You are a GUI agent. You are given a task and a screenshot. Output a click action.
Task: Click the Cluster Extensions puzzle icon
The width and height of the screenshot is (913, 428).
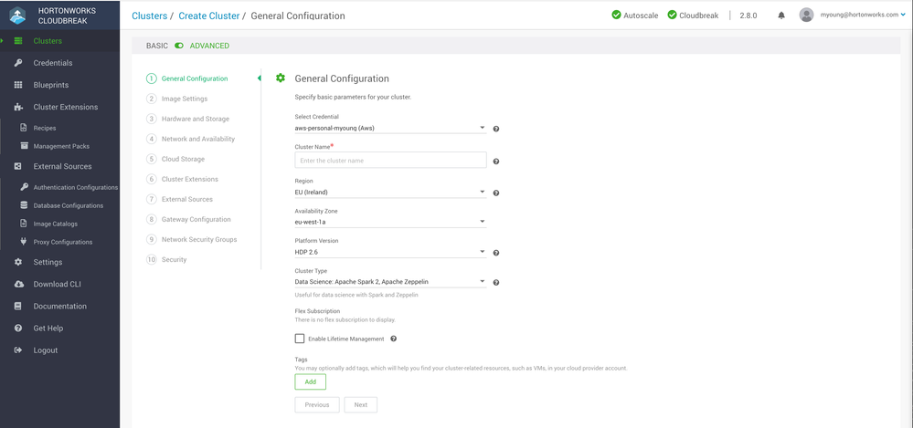pyautogui.click(x=18, y=107)
